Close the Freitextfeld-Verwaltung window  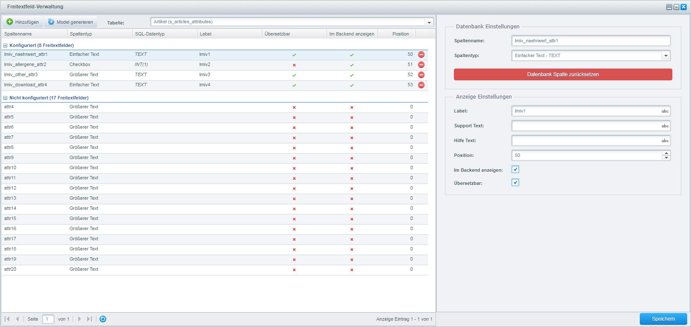coord(683,7)
